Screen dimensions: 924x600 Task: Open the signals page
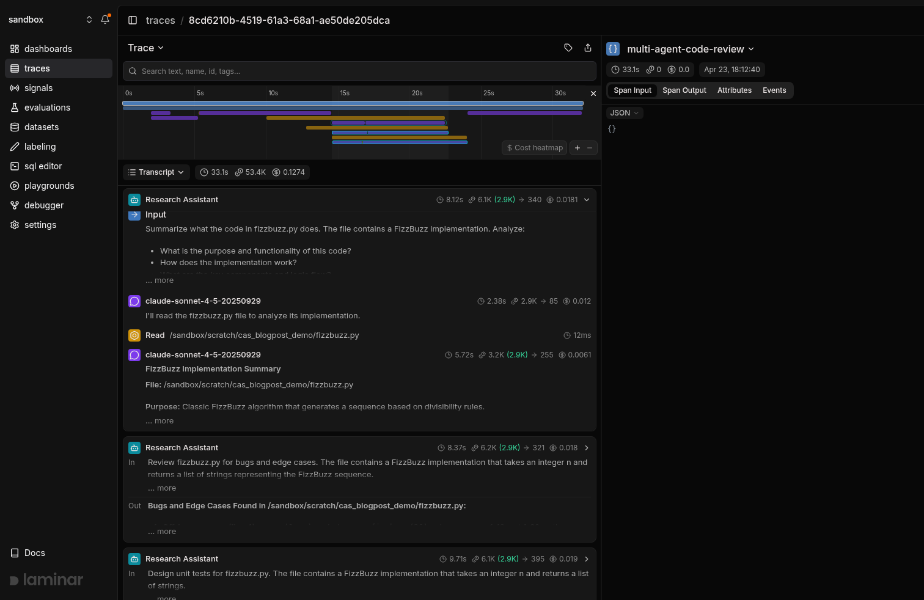(x=59, y=88)
